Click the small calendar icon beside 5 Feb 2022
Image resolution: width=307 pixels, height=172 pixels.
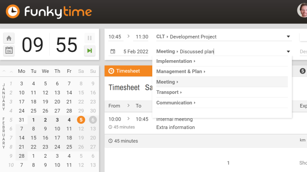tap(113, 51)
